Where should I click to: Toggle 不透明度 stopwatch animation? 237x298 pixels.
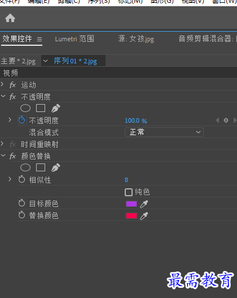pyautogui.click(x=22, y=120)
